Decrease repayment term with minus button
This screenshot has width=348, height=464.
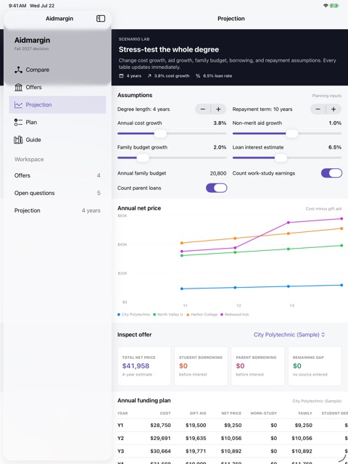(318, 109)
